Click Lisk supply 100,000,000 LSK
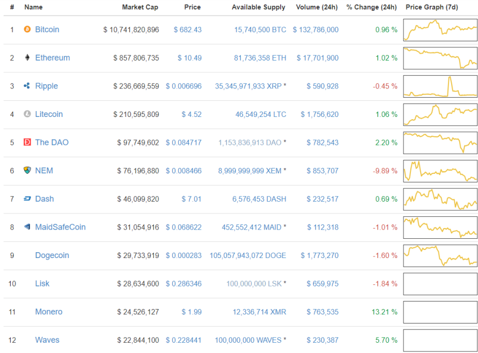Screen dimensions: 478x353 coord(254,284)
